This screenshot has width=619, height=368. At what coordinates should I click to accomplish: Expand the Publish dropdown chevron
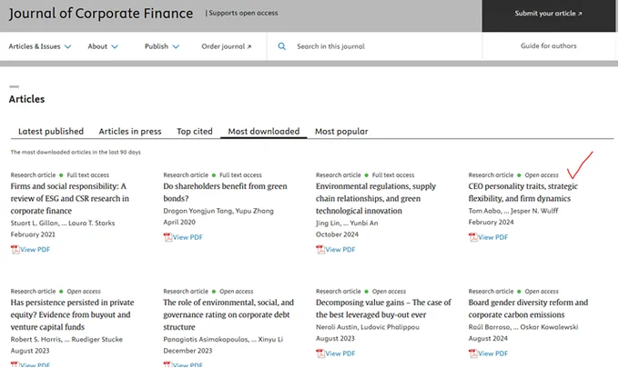[176, 46]
